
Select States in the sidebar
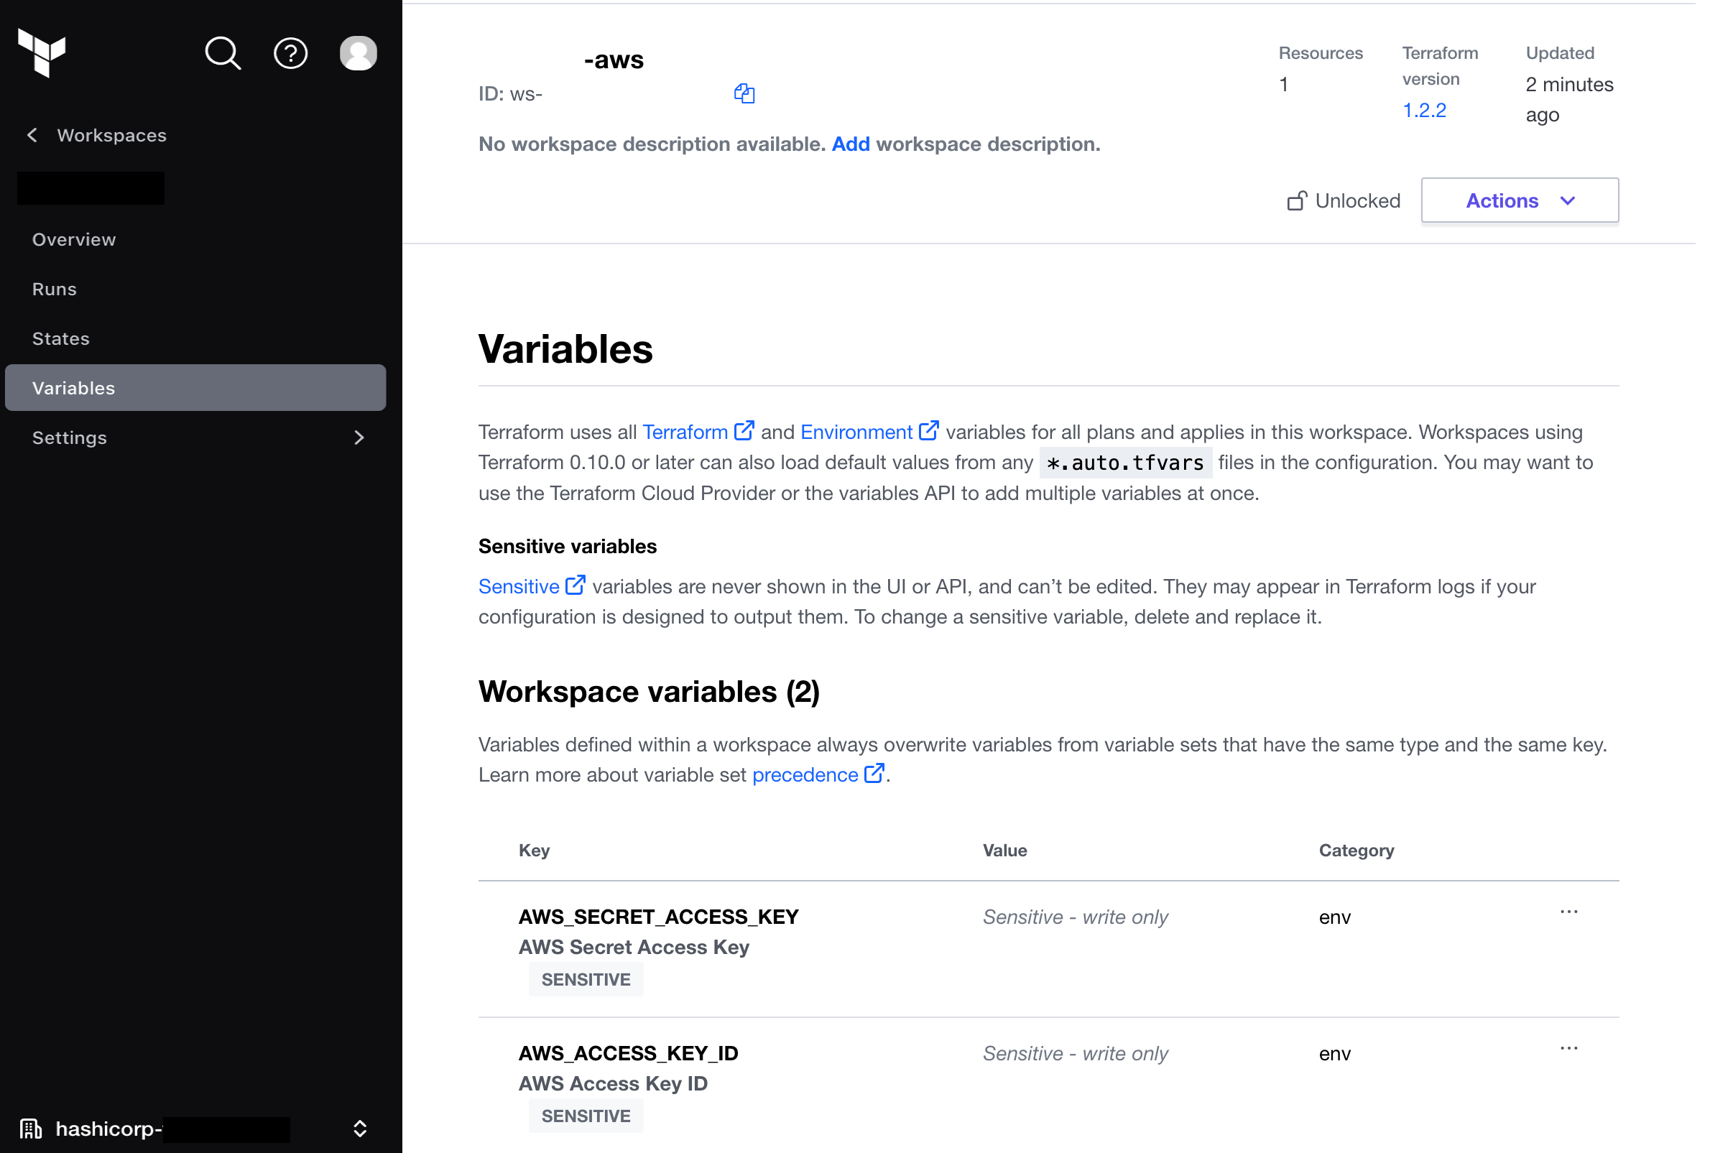click(61, 338)
